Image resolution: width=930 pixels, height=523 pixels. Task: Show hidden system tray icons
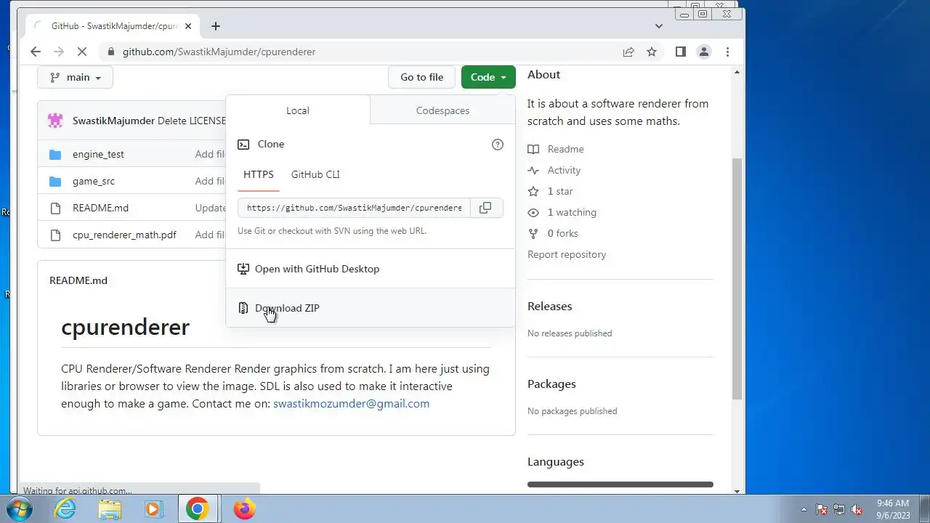804,509
